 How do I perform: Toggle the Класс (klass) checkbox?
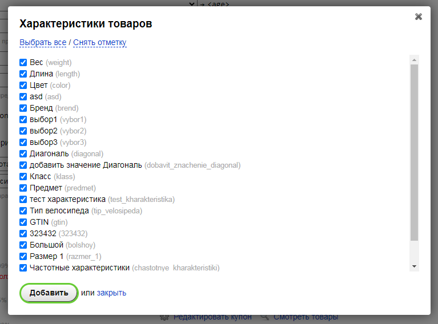23,176
